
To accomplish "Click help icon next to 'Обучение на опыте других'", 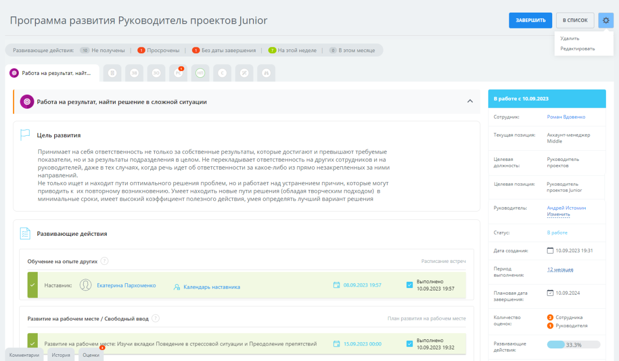I will tap(104, 261).
